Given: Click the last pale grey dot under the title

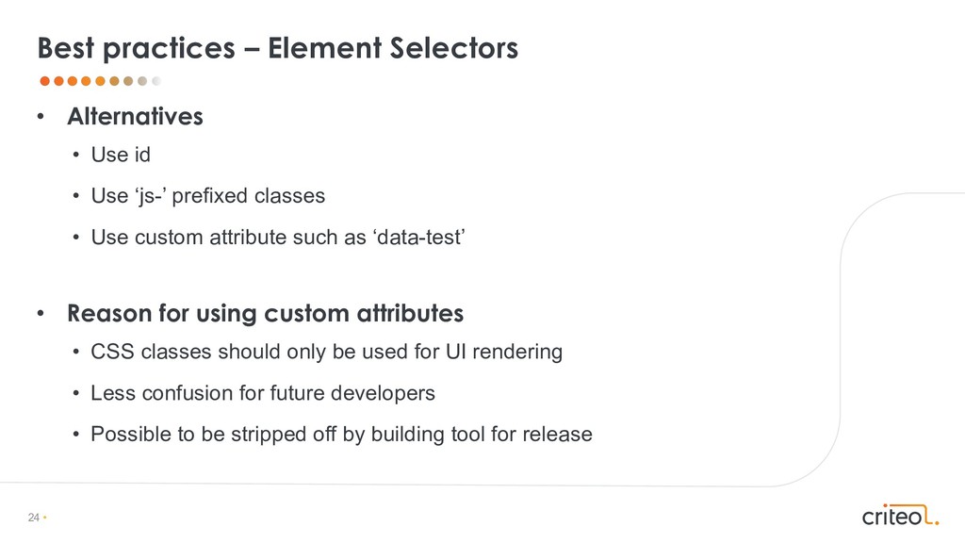Looking at the screenshot, I should 156,81.
